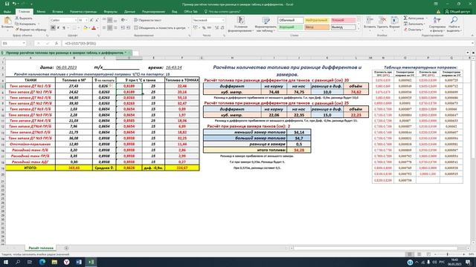
Task: Apply the Neutral cell style
Action: point(317,20)
